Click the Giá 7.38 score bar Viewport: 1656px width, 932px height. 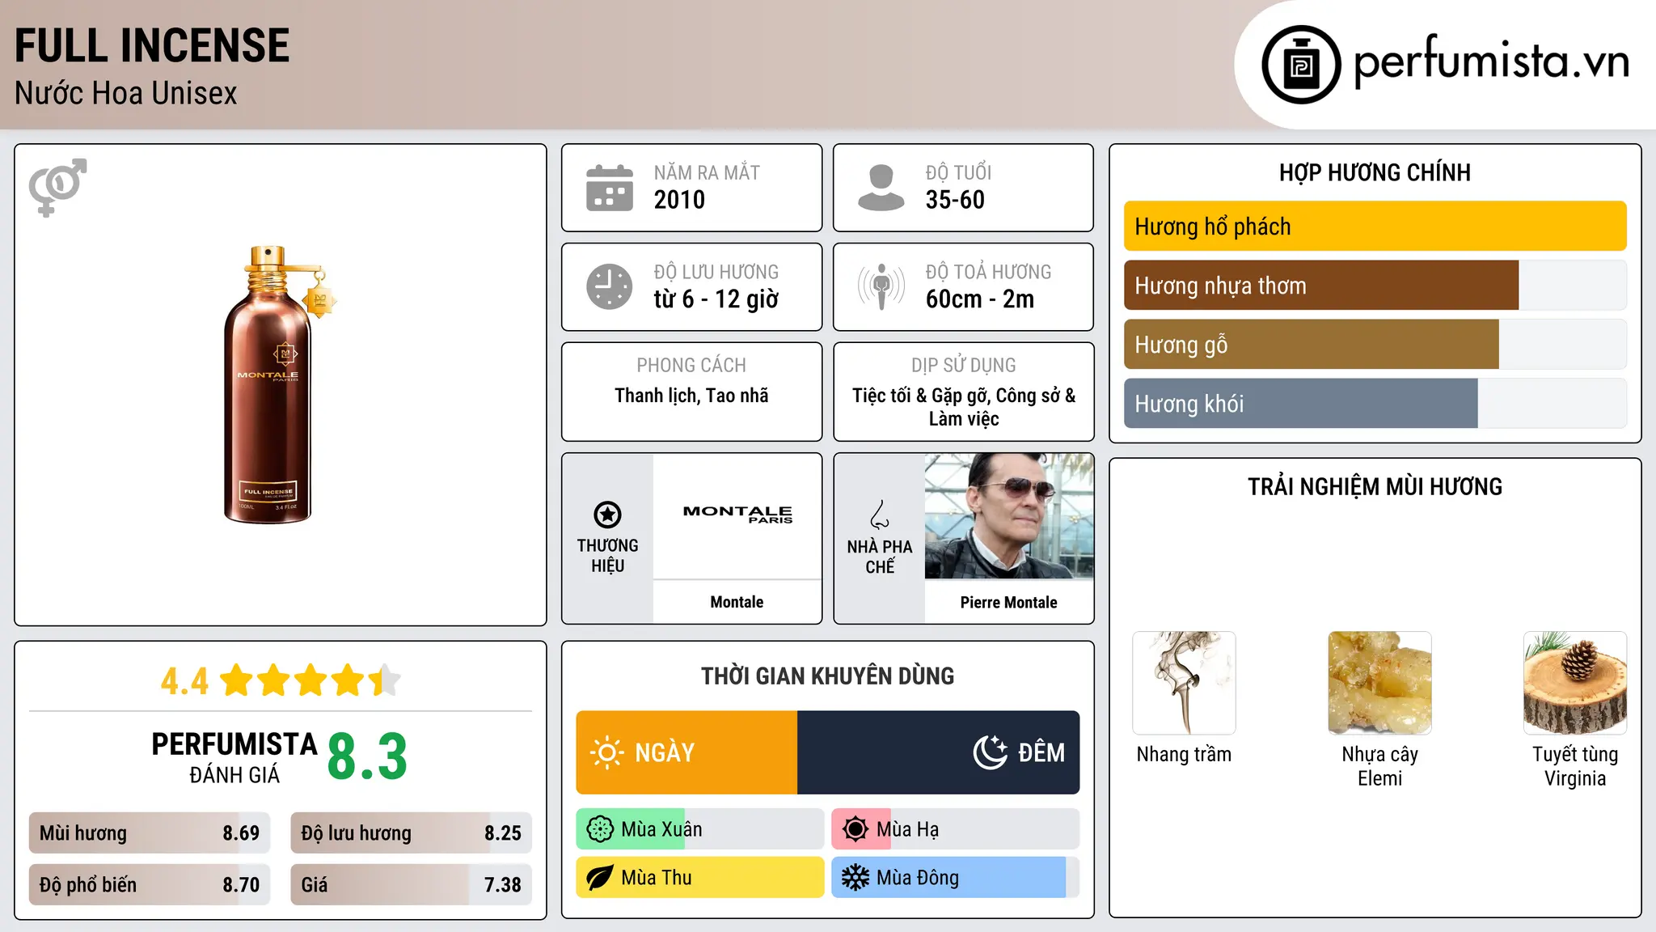tap(411, 885)
